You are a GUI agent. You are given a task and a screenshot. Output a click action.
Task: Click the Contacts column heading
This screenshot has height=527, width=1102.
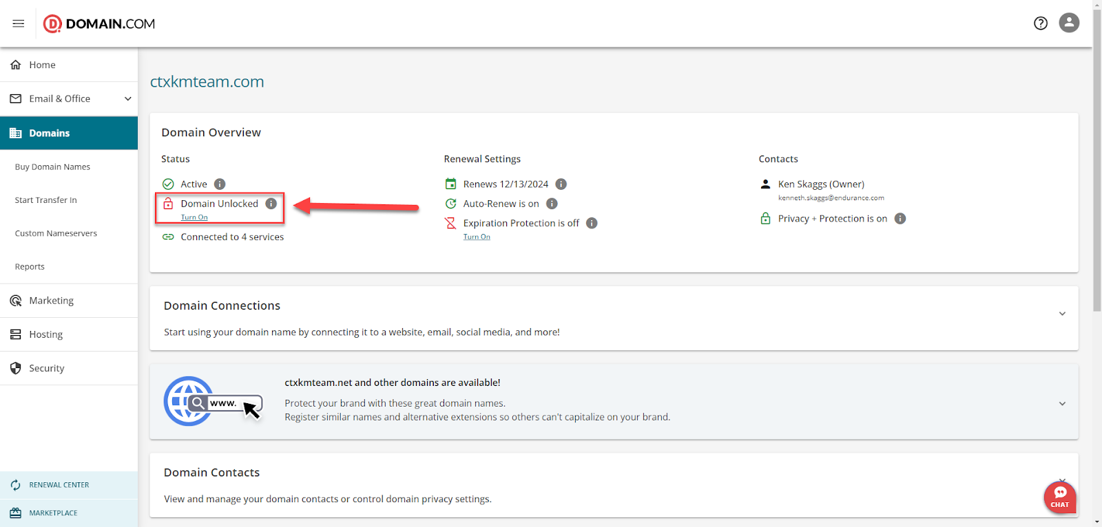[x=779, y=159]
